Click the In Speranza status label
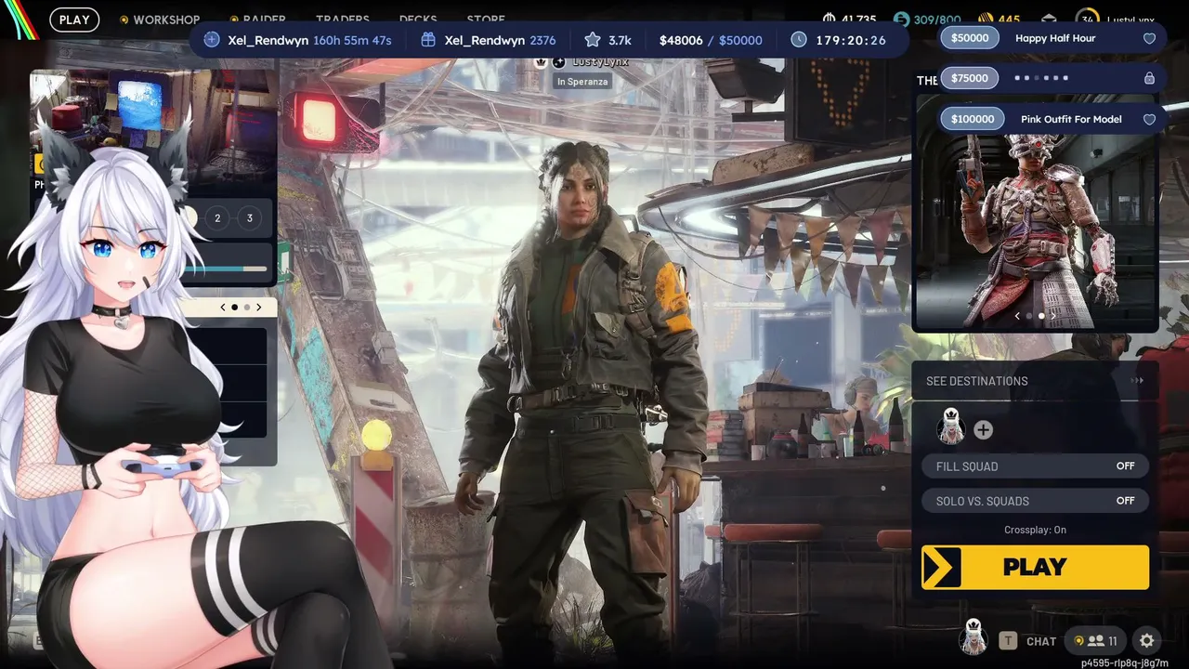 [582, 82]
